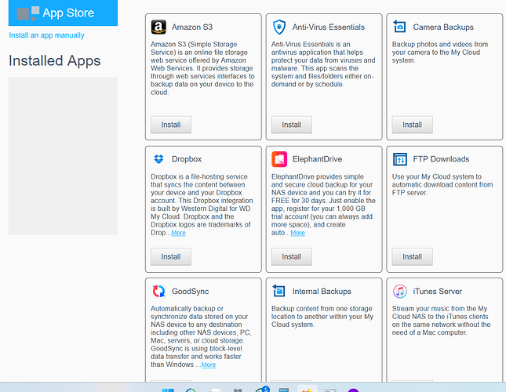The height and width of the screenshot is (392, 506).
Task: Click the FTP Downloads icon
Action: tap(399, 159)
